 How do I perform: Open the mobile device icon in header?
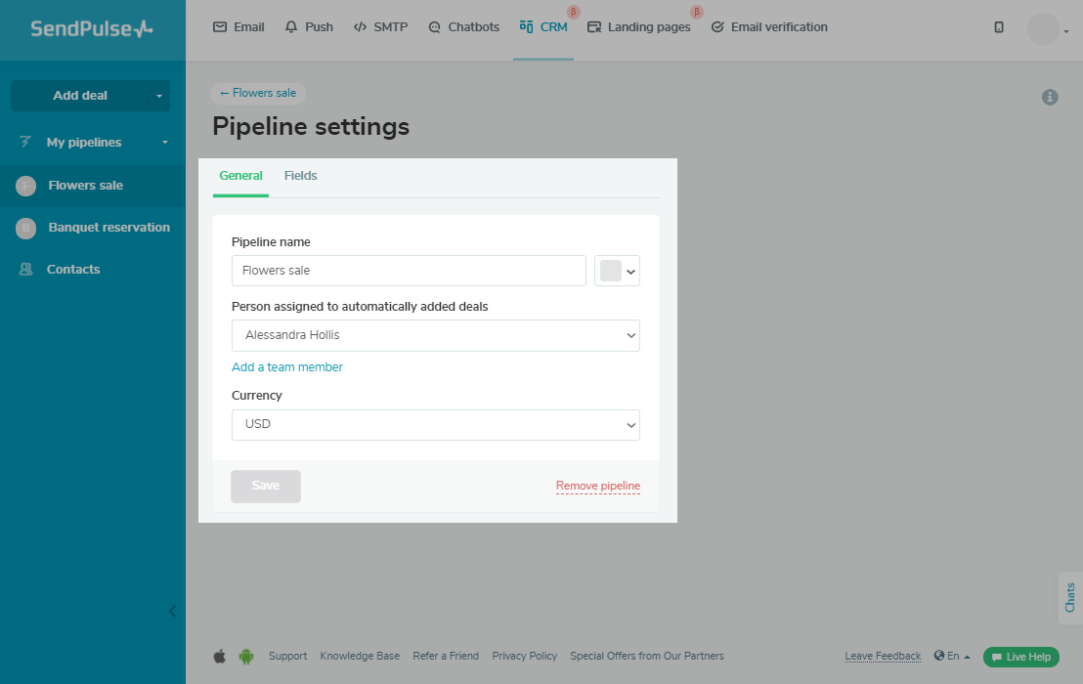point(998,27)
